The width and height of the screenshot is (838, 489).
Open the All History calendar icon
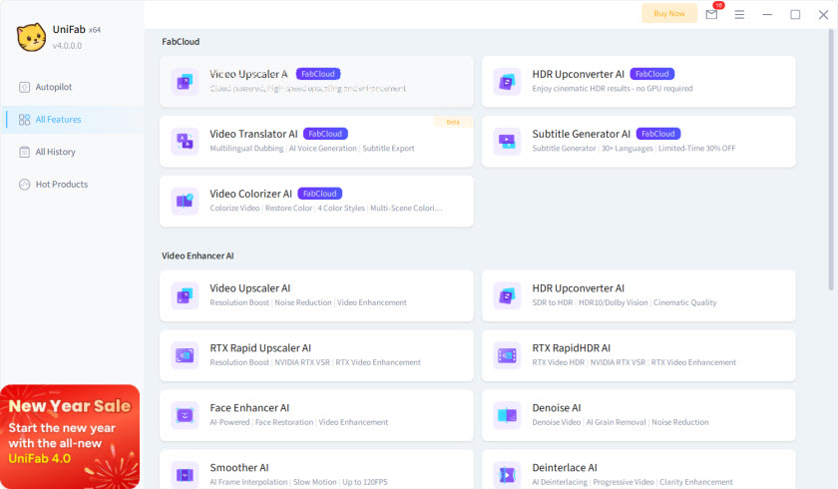[25, 153]
